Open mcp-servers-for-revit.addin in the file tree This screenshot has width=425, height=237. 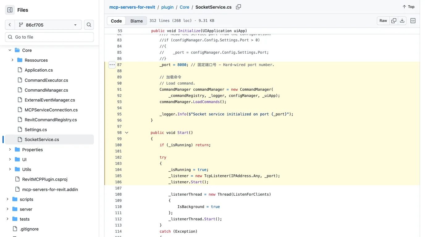[50, 189]
